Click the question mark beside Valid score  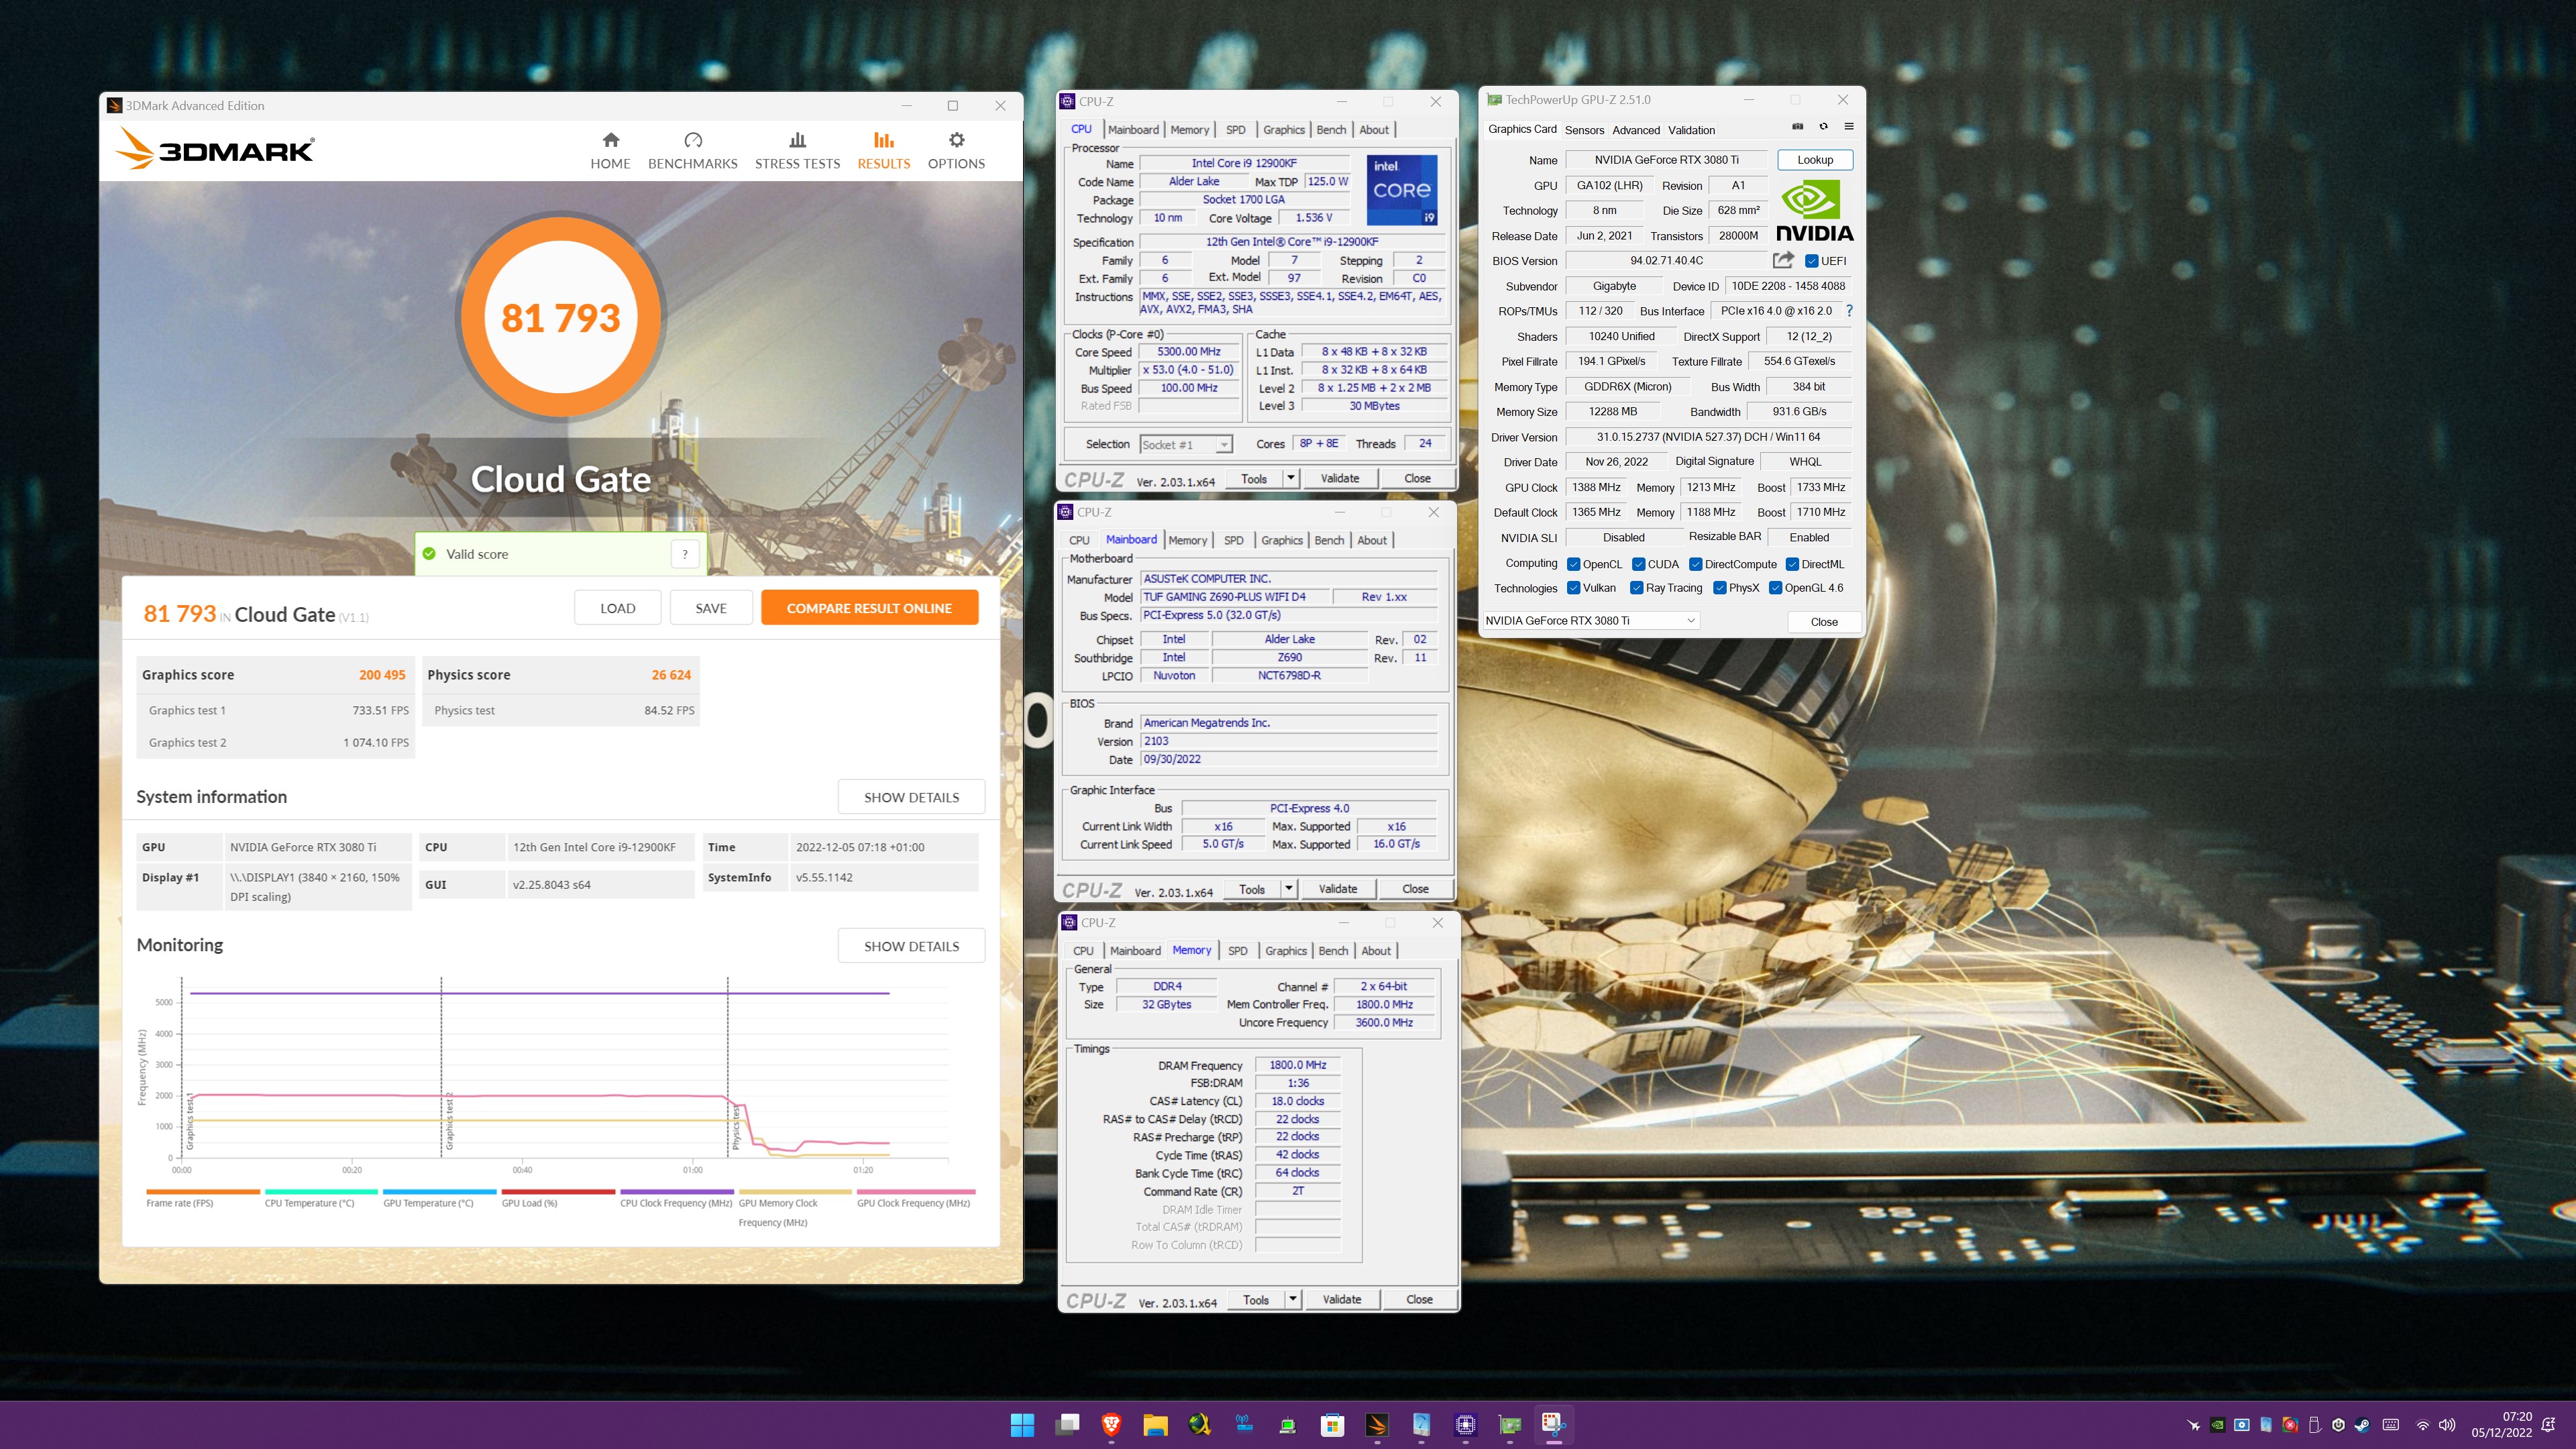685,554
